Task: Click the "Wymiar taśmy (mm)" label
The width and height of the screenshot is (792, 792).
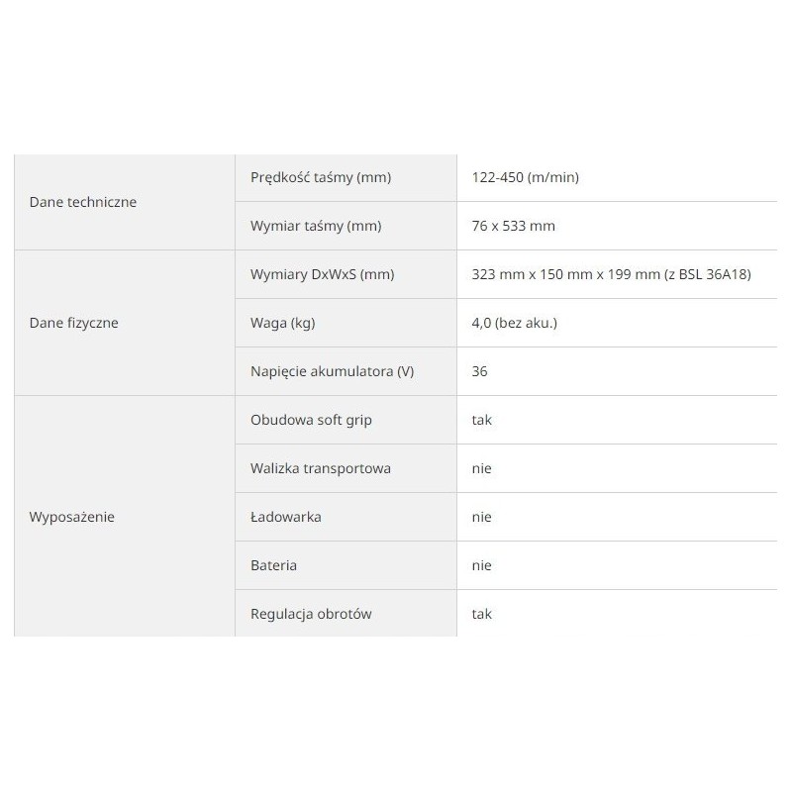Action: click(316, 226)
